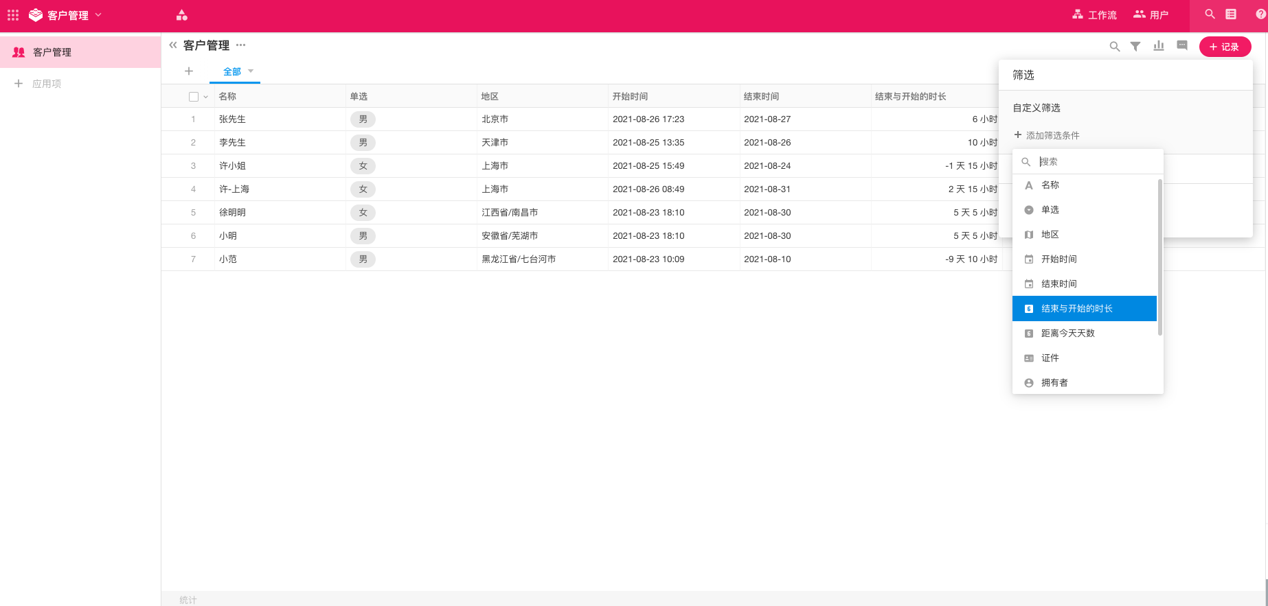Click 添加筛选条件 in the filter panel
The width and height of the screenshot is (1268, 606).
click(1047, 135)
